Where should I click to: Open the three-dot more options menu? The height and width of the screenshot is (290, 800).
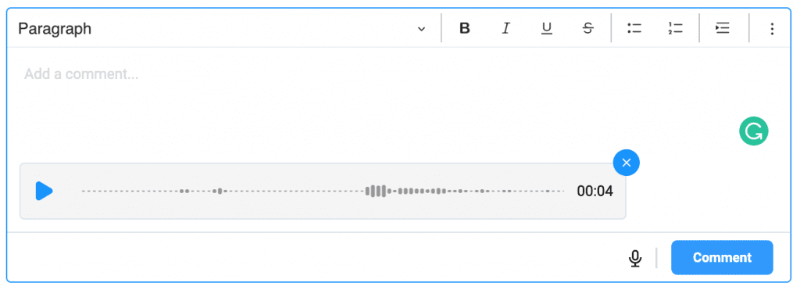coord(772,29)
